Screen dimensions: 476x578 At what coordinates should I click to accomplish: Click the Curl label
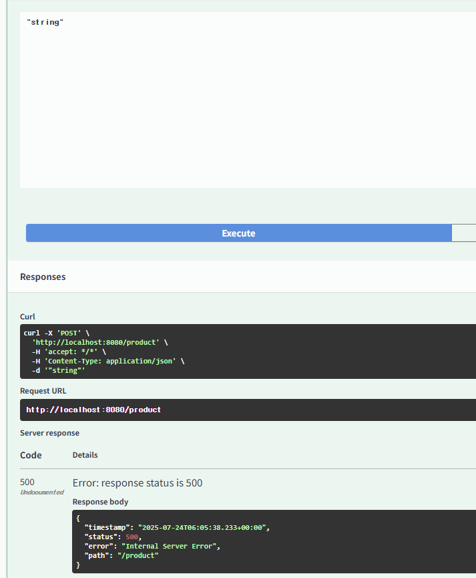[27, 317]
